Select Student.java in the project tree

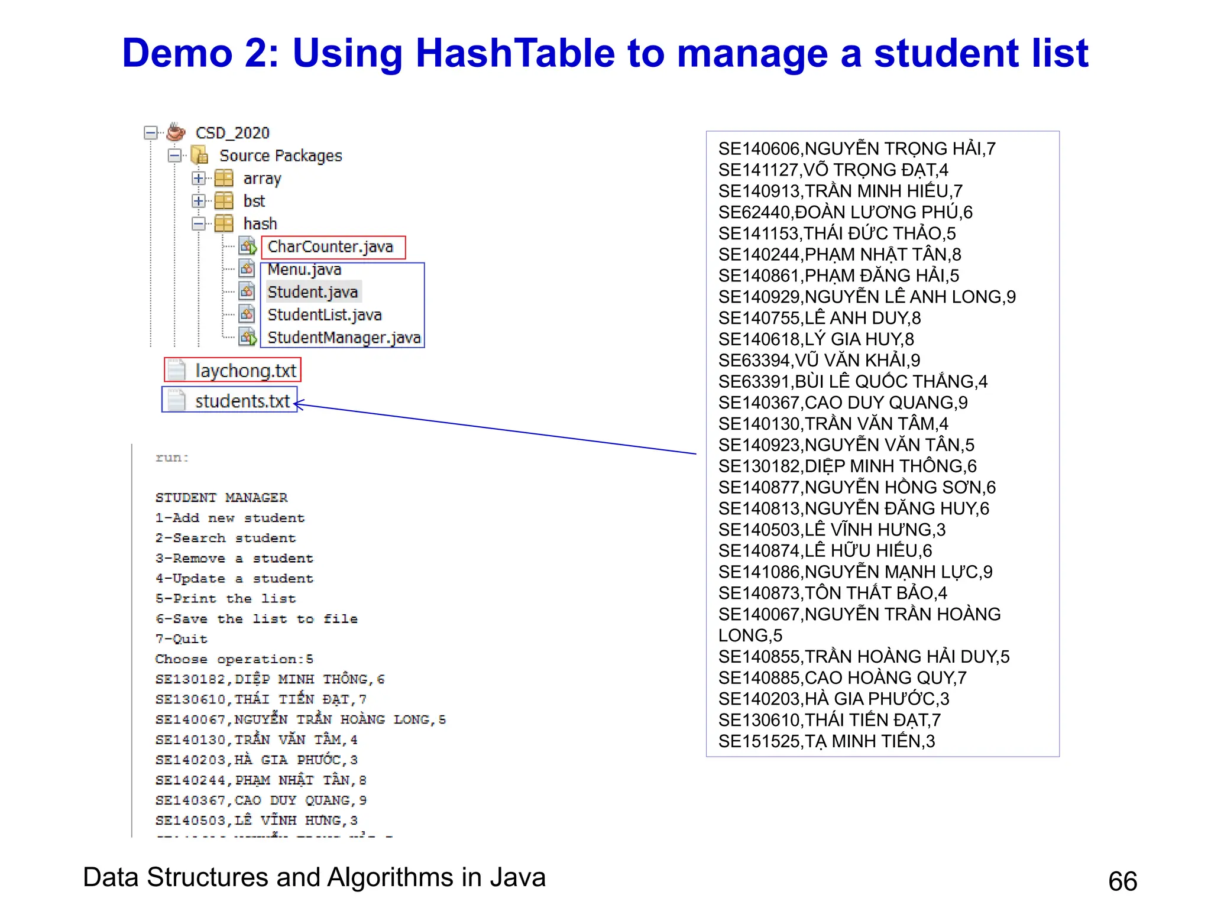click(x=312, y=292)
